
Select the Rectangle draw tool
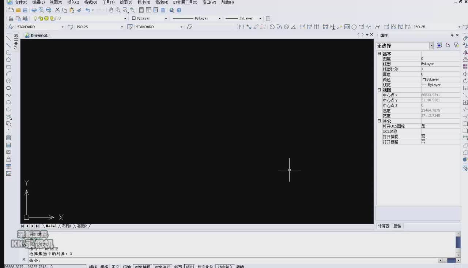coord(8,67)
